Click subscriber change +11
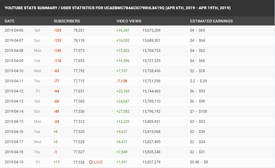Image resolution: width=275 pixels, height=168 pixels. [56, 162]
